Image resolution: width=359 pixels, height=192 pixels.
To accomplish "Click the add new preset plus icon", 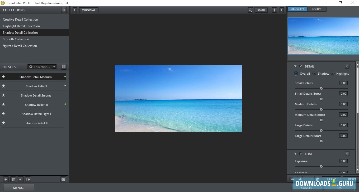I will 6,179.
